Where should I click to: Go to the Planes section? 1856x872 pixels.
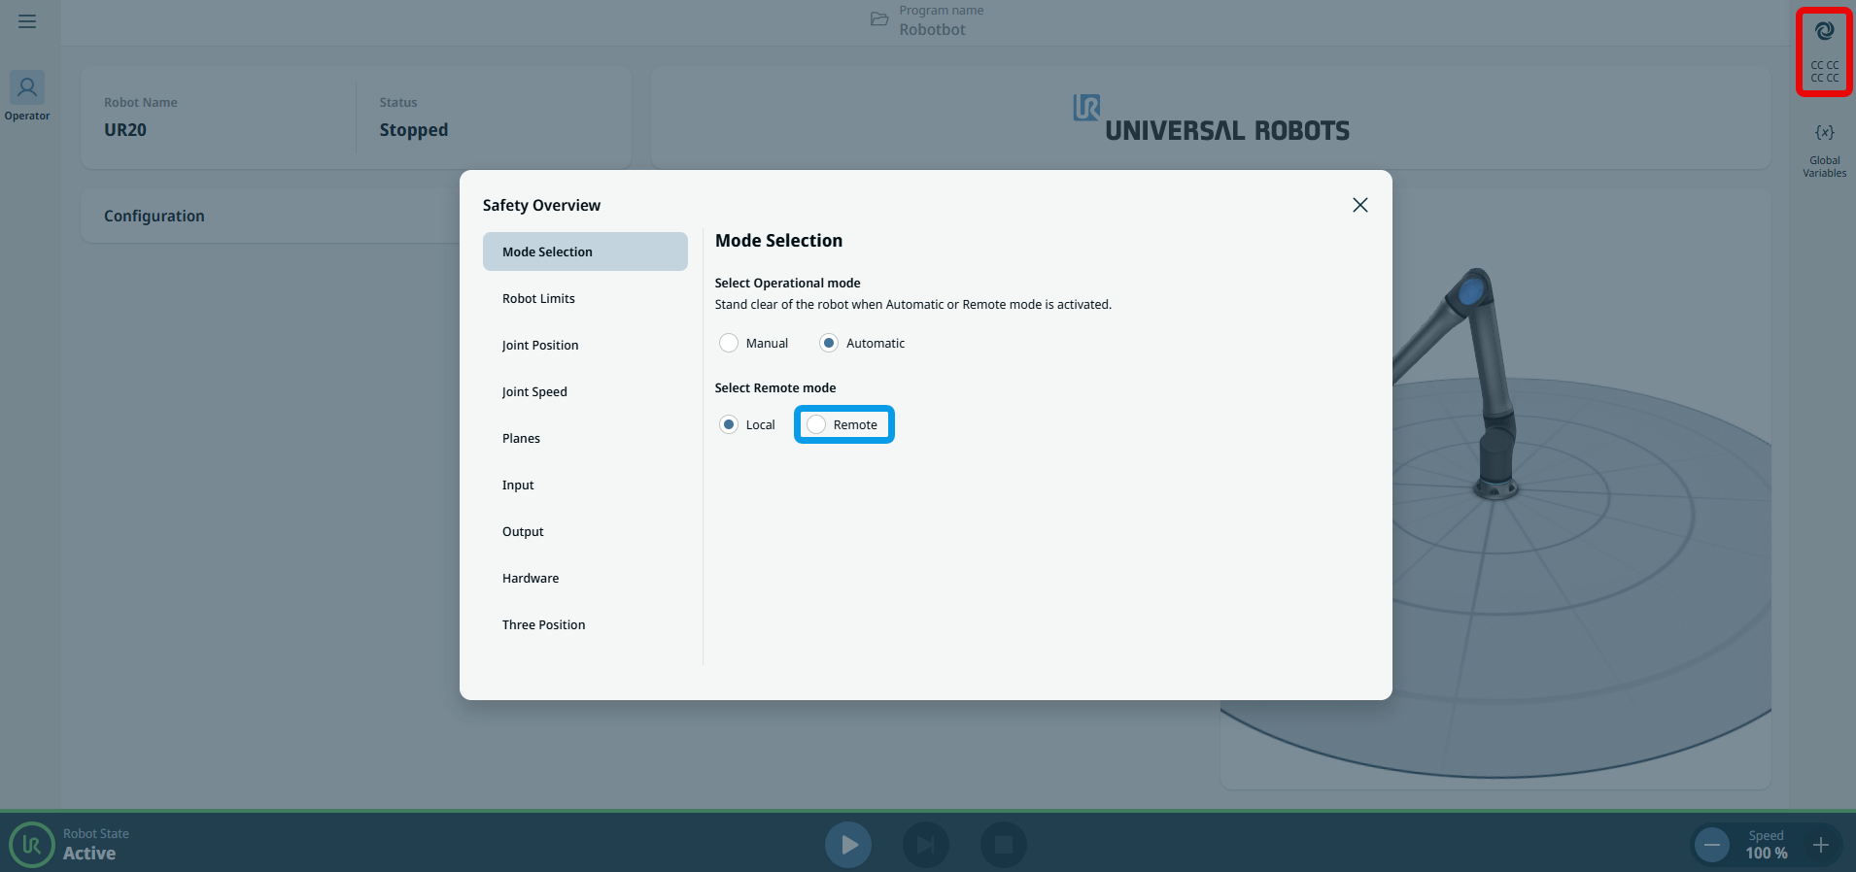point(521,438)
